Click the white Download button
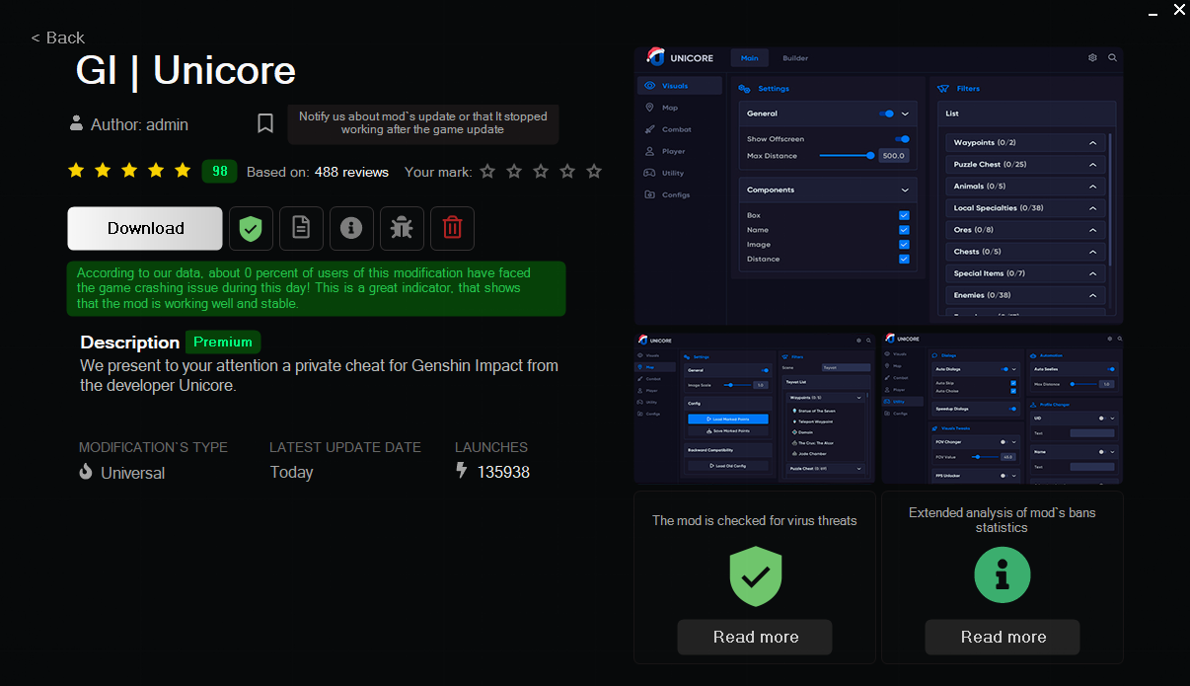This screenshot has height=686, width=1190. (145, 228)
